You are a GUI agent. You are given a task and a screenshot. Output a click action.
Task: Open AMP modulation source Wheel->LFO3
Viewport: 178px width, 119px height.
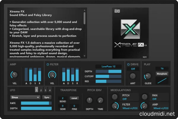click(x=161, y=108)
